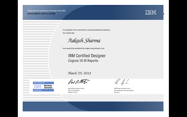This screenshot has width=187, height=117.
Task: Click the date 'March 29, 2012'
Action: point(79,73)
